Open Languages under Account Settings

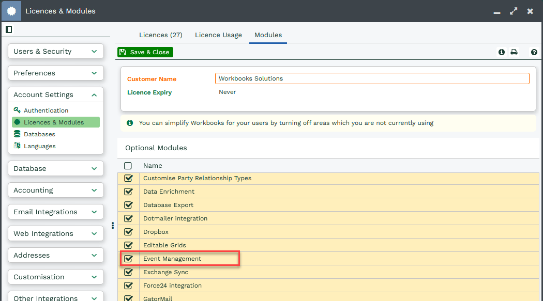pos(39,146)
